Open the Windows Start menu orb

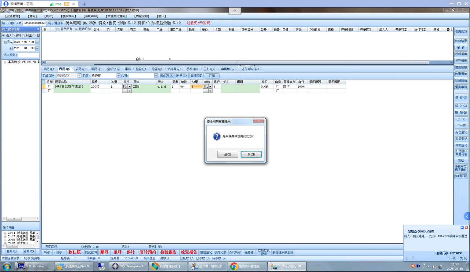[7, 266]
